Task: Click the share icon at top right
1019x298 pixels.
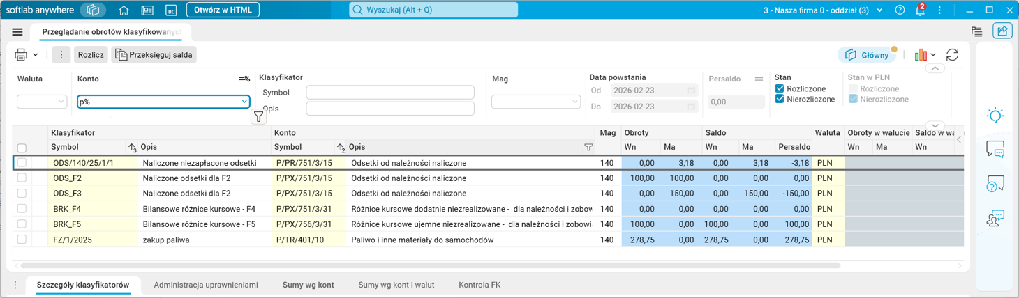Action: pos(1002,31)
